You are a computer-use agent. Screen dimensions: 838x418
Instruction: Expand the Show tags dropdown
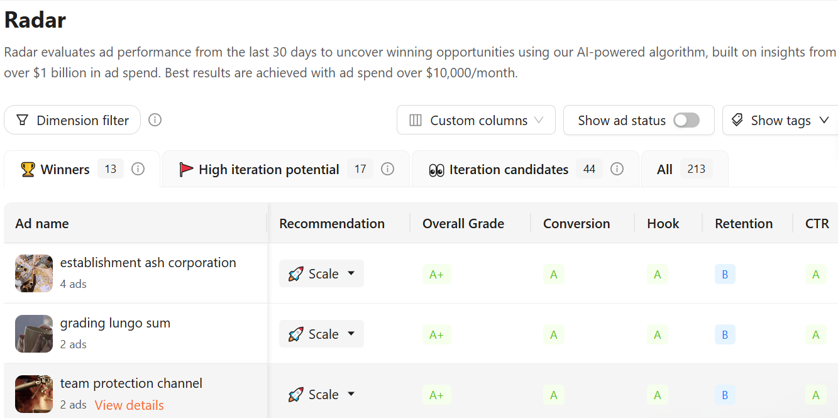tap(781, 120)
